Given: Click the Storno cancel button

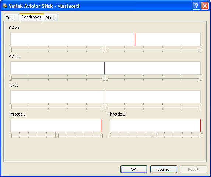Looking at the screenshot, I should (163, 169).
